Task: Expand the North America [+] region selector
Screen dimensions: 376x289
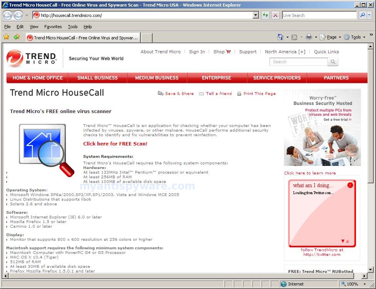Action: click(285, 52)
